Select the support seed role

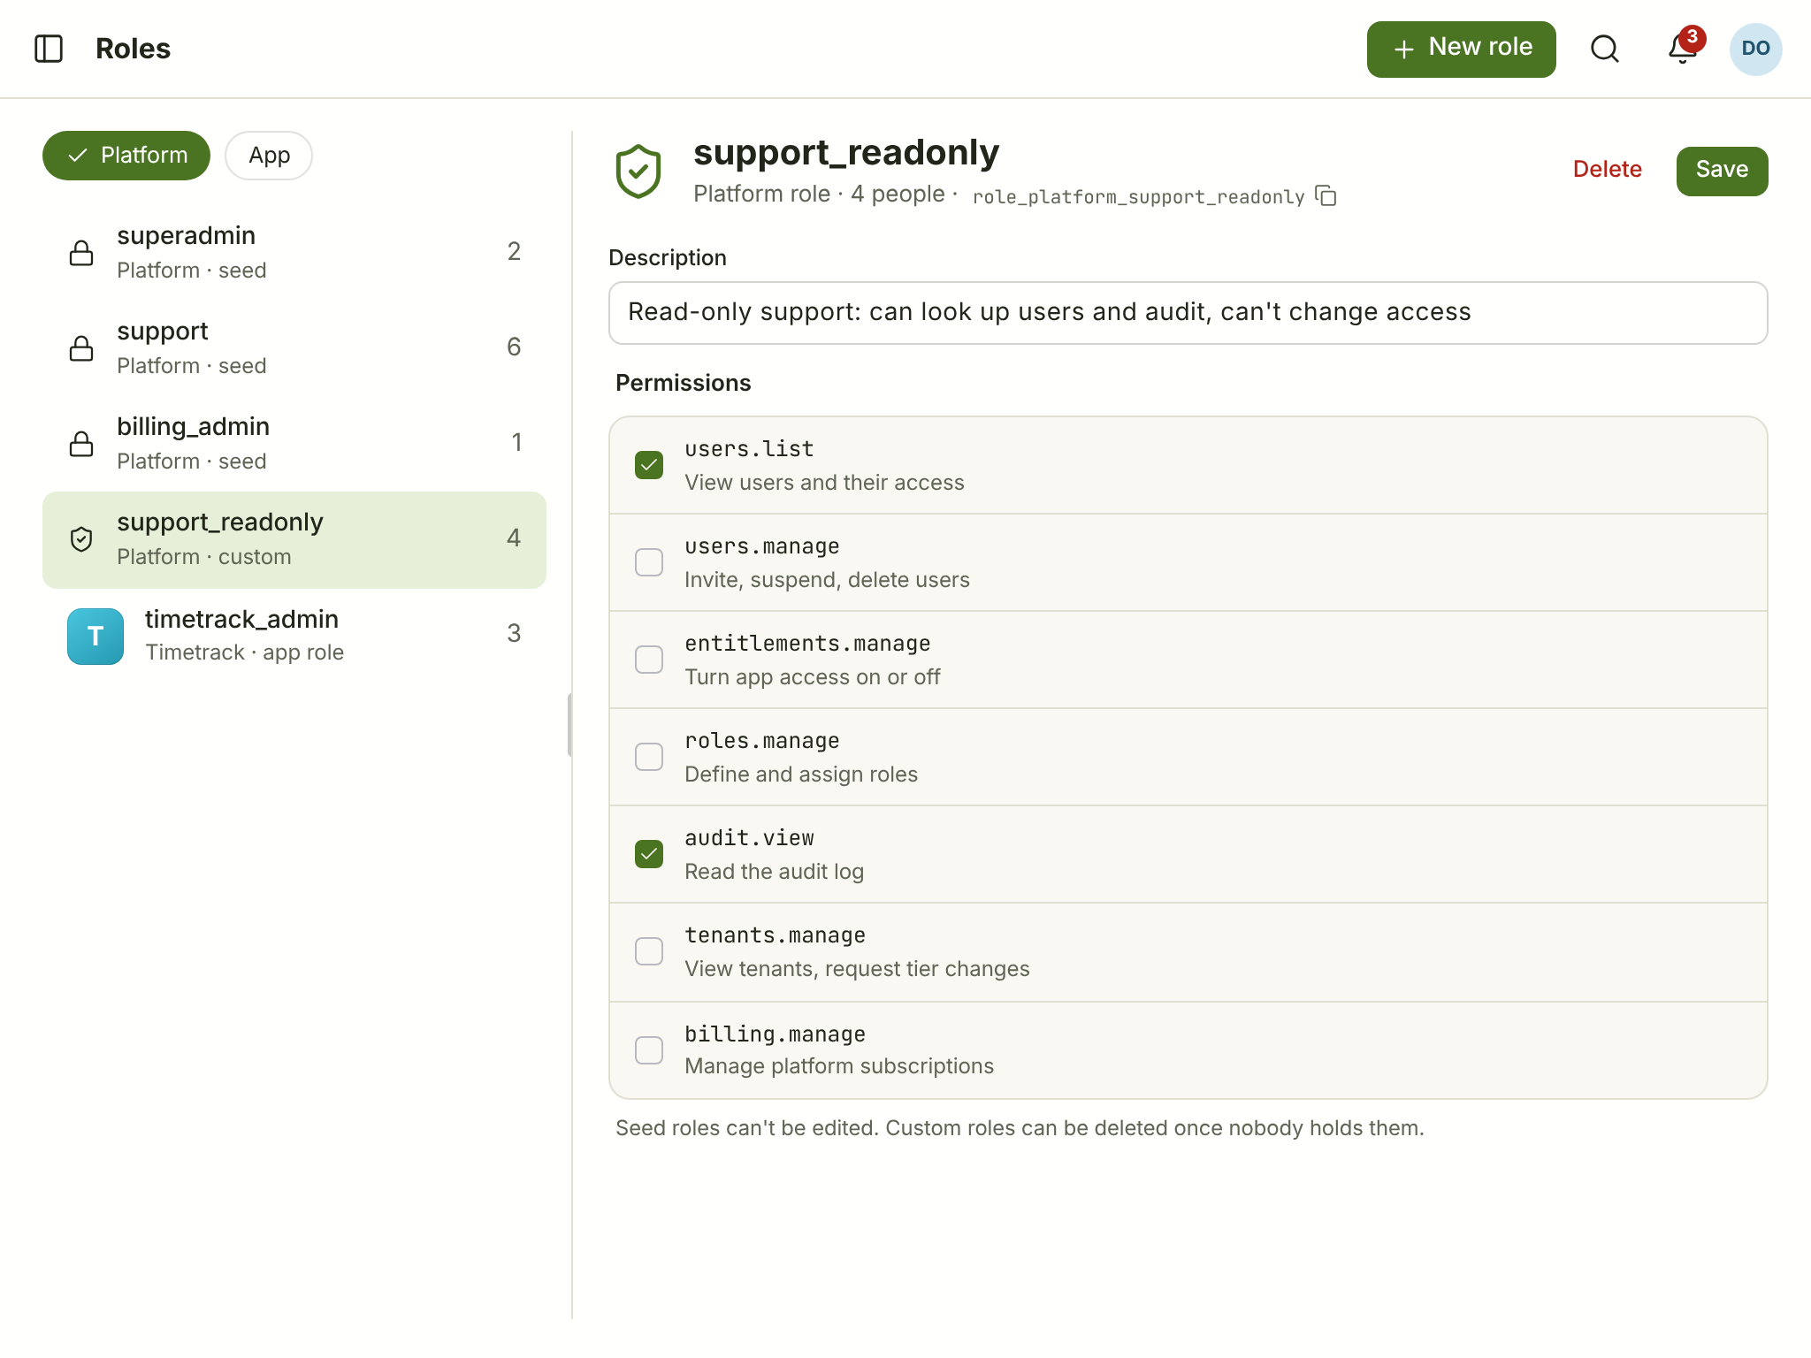coord(294,348)
